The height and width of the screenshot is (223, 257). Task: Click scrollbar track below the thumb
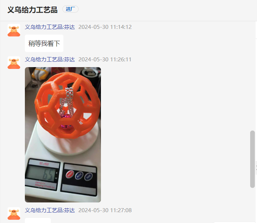click(x=252, y=205)
